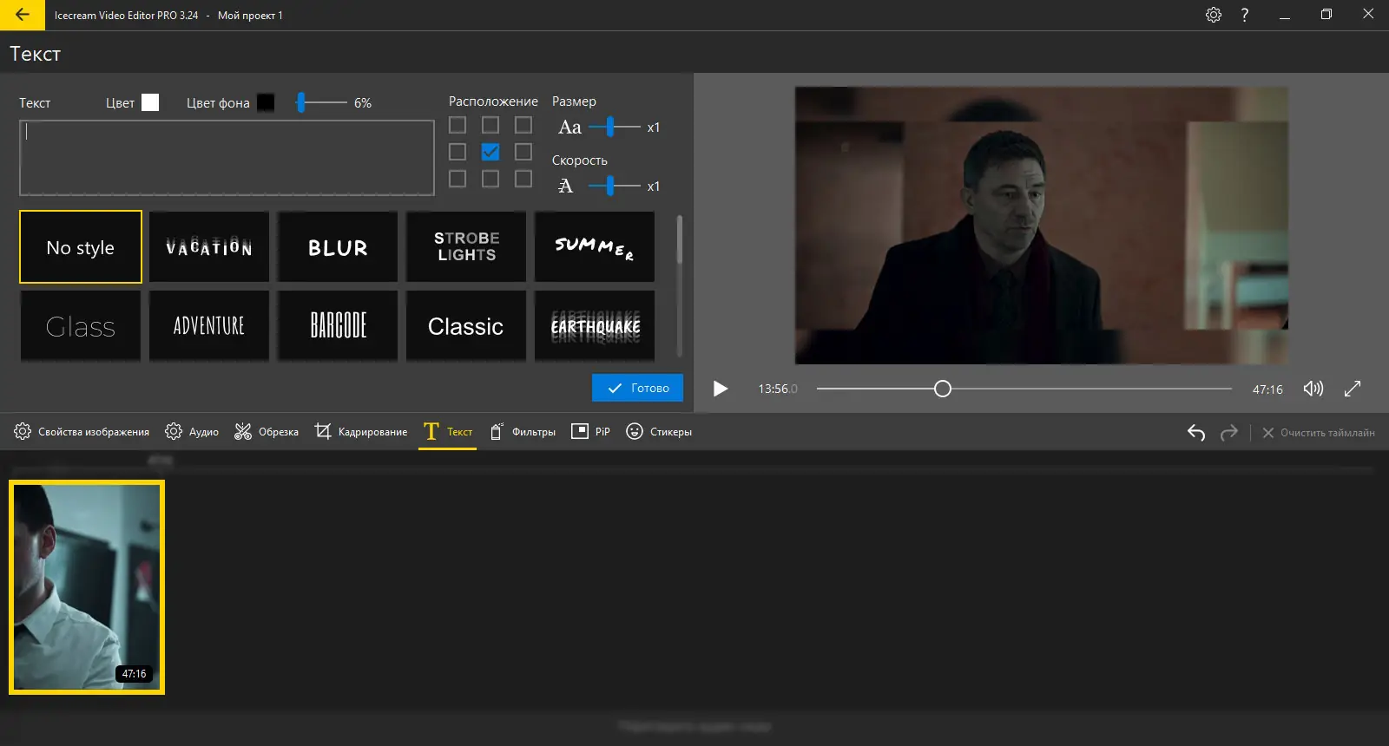Choose the Classic text style

(x=466, y=325)
